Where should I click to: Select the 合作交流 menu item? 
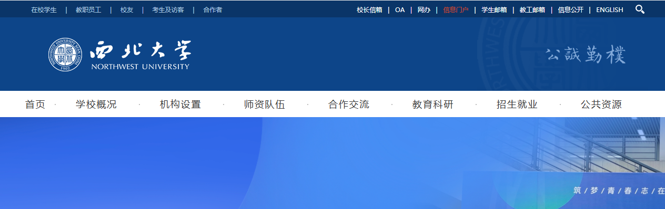(x=349, y=104)
